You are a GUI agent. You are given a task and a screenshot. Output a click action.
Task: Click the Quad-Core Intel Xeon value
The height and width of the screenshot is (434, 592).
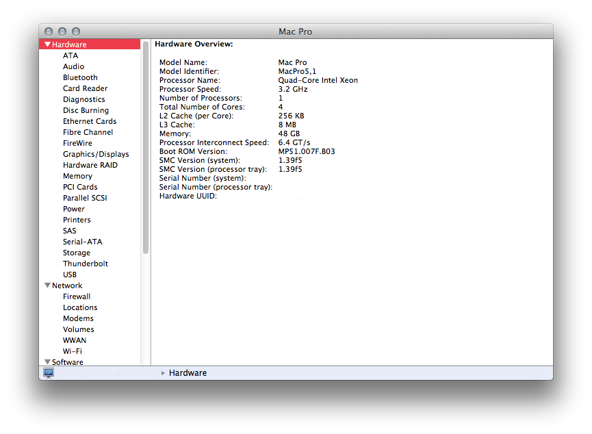318,80
